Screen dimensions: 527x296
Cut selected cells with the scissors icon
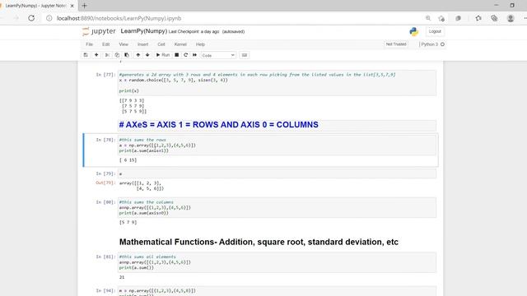[107, 55]
